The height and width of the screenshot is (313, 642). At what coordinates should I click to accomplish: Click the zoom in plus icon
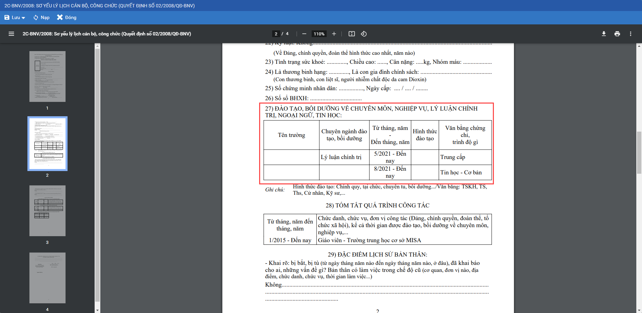[x=334, y=34]
